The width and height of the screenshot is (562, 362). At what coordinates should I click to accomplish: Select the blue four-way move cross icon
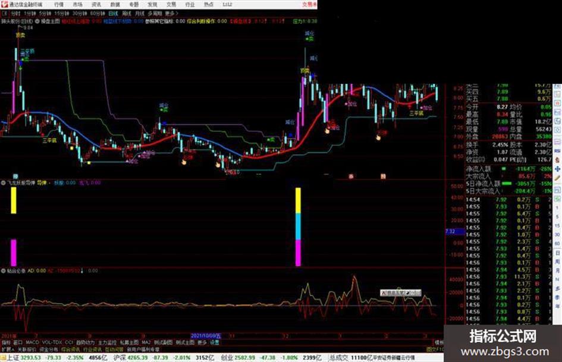tap(557, 169)
